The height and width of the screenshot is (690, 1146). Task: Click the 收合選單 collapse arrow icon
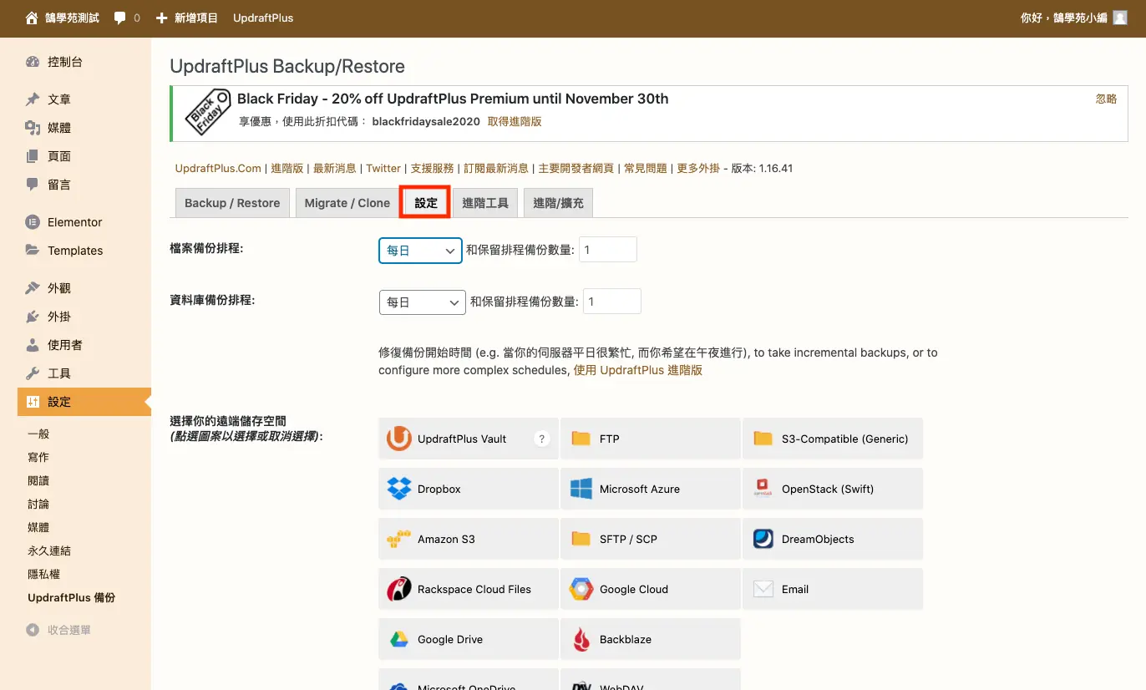[x=33, y=631]
